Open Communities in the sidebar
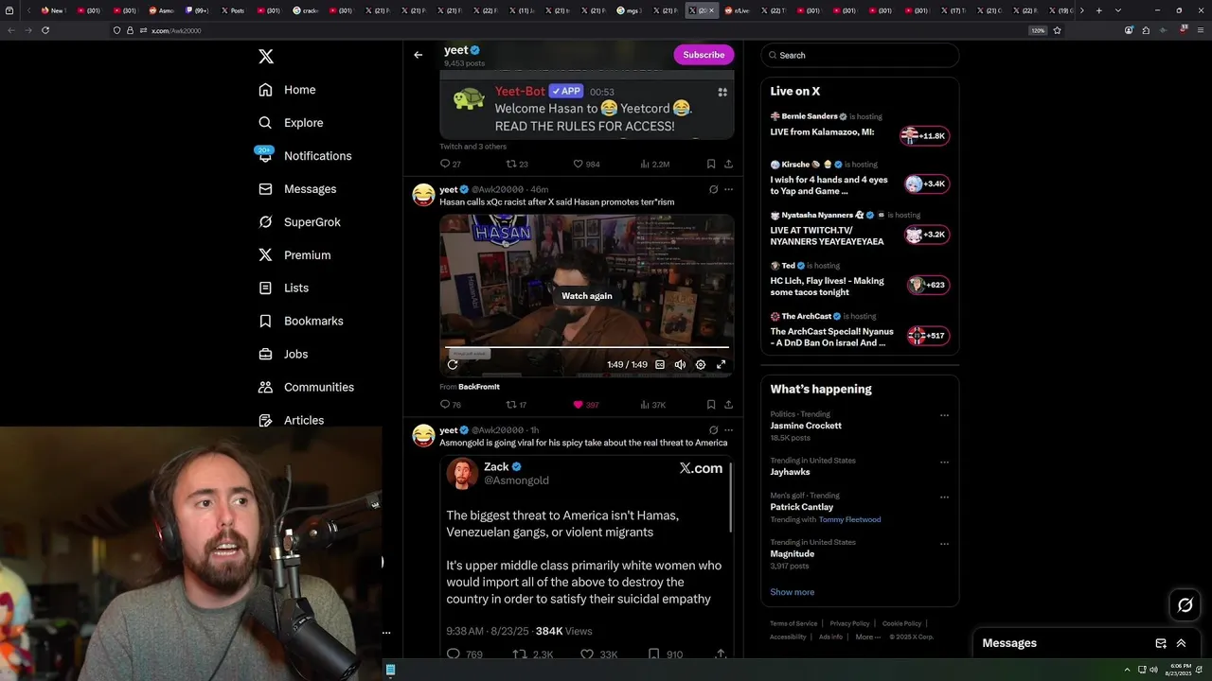 pyautogui.click(x=306, y=387)
